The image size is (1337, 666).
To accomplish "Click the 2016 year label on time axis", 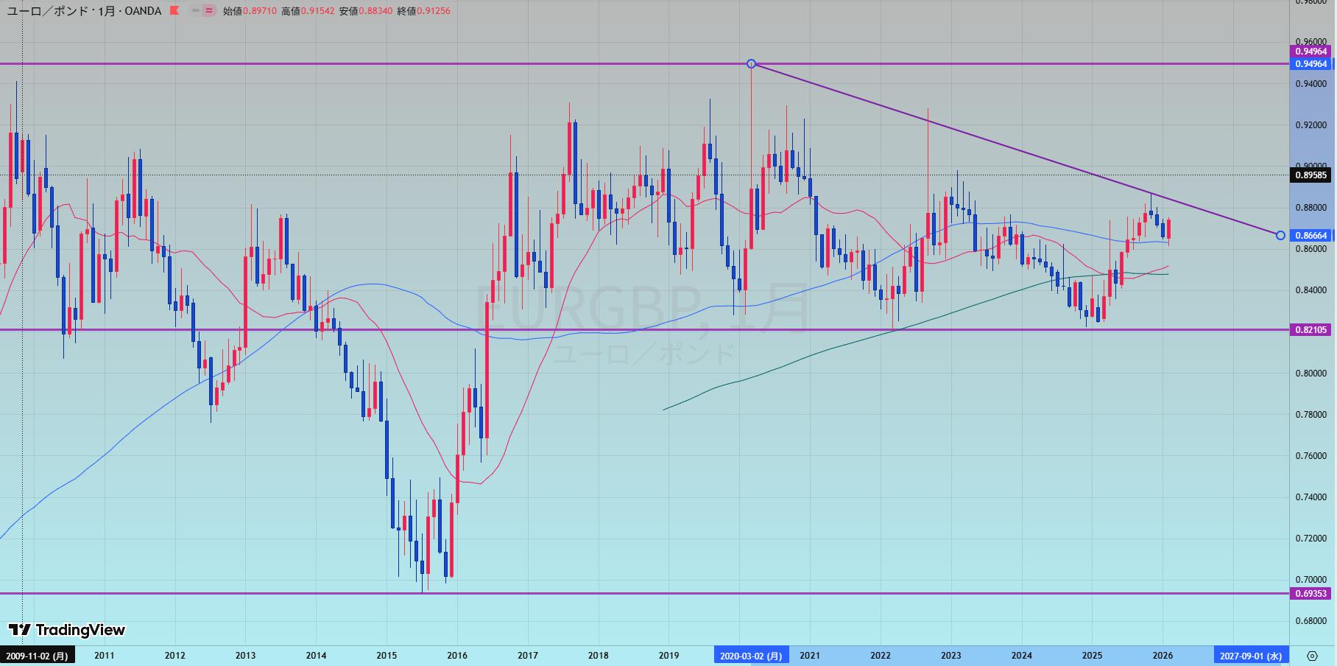I will (x=457, y=656).
